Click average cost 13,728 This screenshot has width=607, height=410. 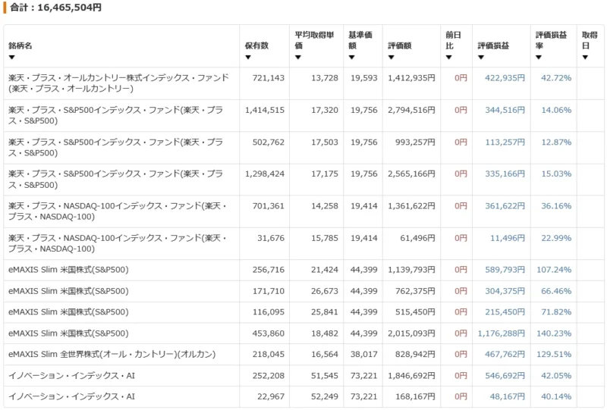(x=325, y=78)
